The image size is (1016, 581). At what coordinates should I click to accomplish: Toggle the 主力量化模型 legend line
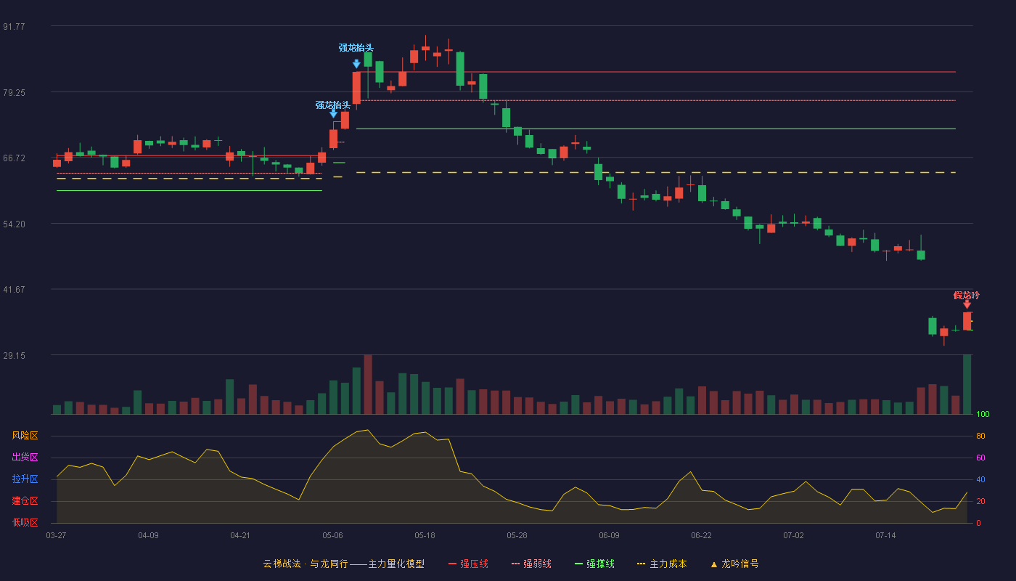click(387, 564)
